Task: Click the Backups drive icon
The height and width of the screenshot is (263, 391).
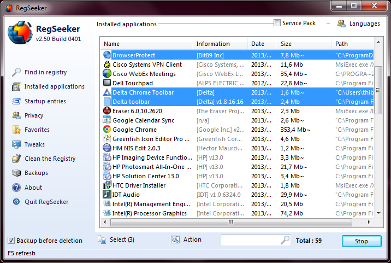Action: coord(16,173)
